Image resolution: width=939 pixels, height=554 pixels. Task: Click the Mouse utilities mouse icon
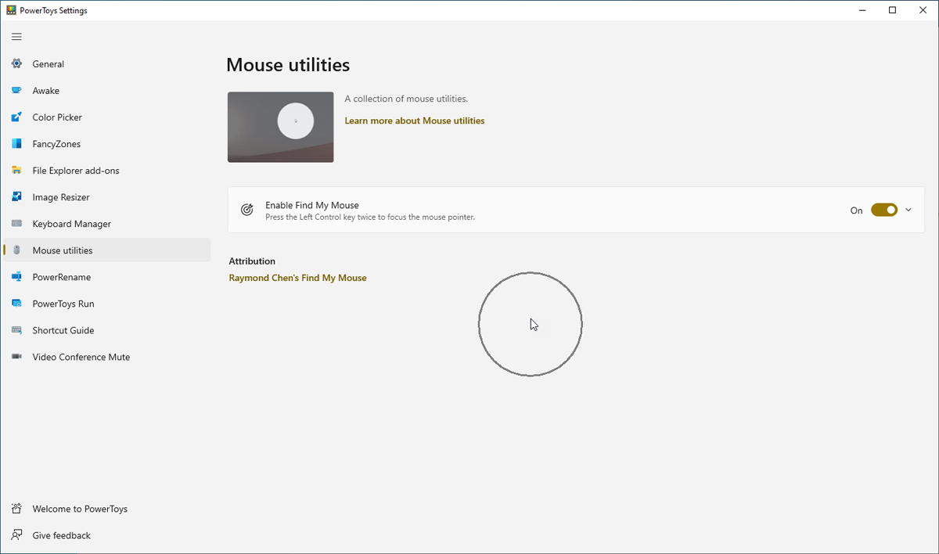tap(16, 250)
